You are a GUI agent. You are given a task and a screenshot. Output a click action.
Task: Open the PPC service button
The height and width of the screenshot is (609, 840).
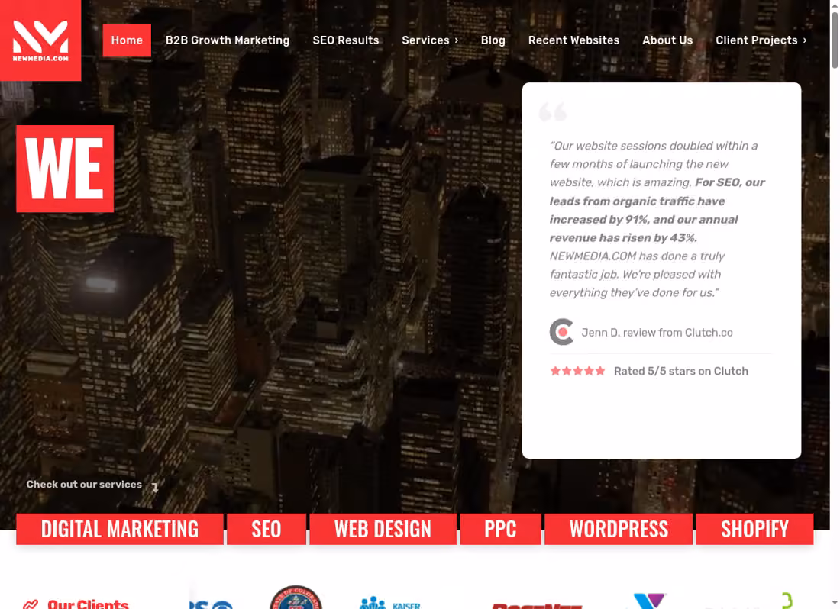tap(500, 529)
